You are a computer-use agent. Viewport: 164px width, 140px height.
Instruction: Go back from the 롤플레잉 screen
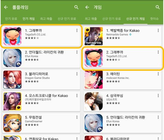pyautogui.click(x=6, y=7)
